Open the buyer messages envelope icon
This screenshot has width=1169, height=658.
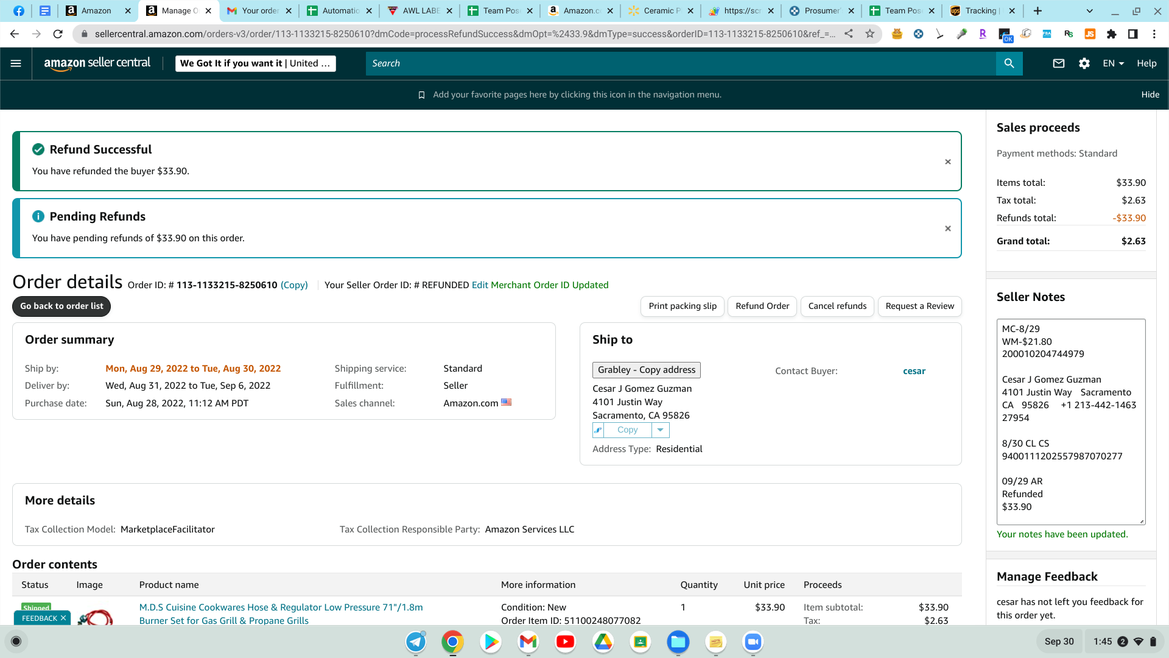tap(1059, 63)
